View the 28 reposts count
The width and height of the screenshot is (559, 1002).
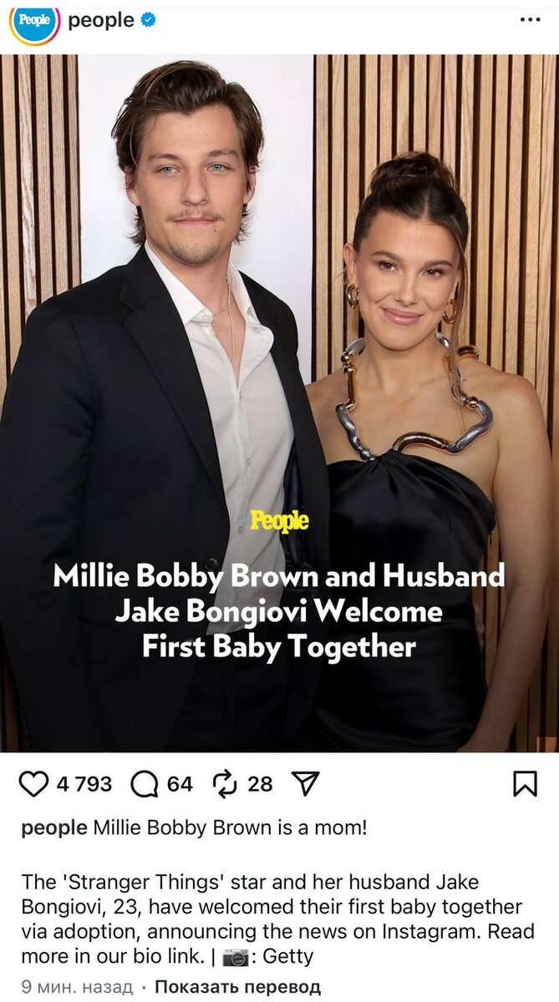[x=260, y=784]
